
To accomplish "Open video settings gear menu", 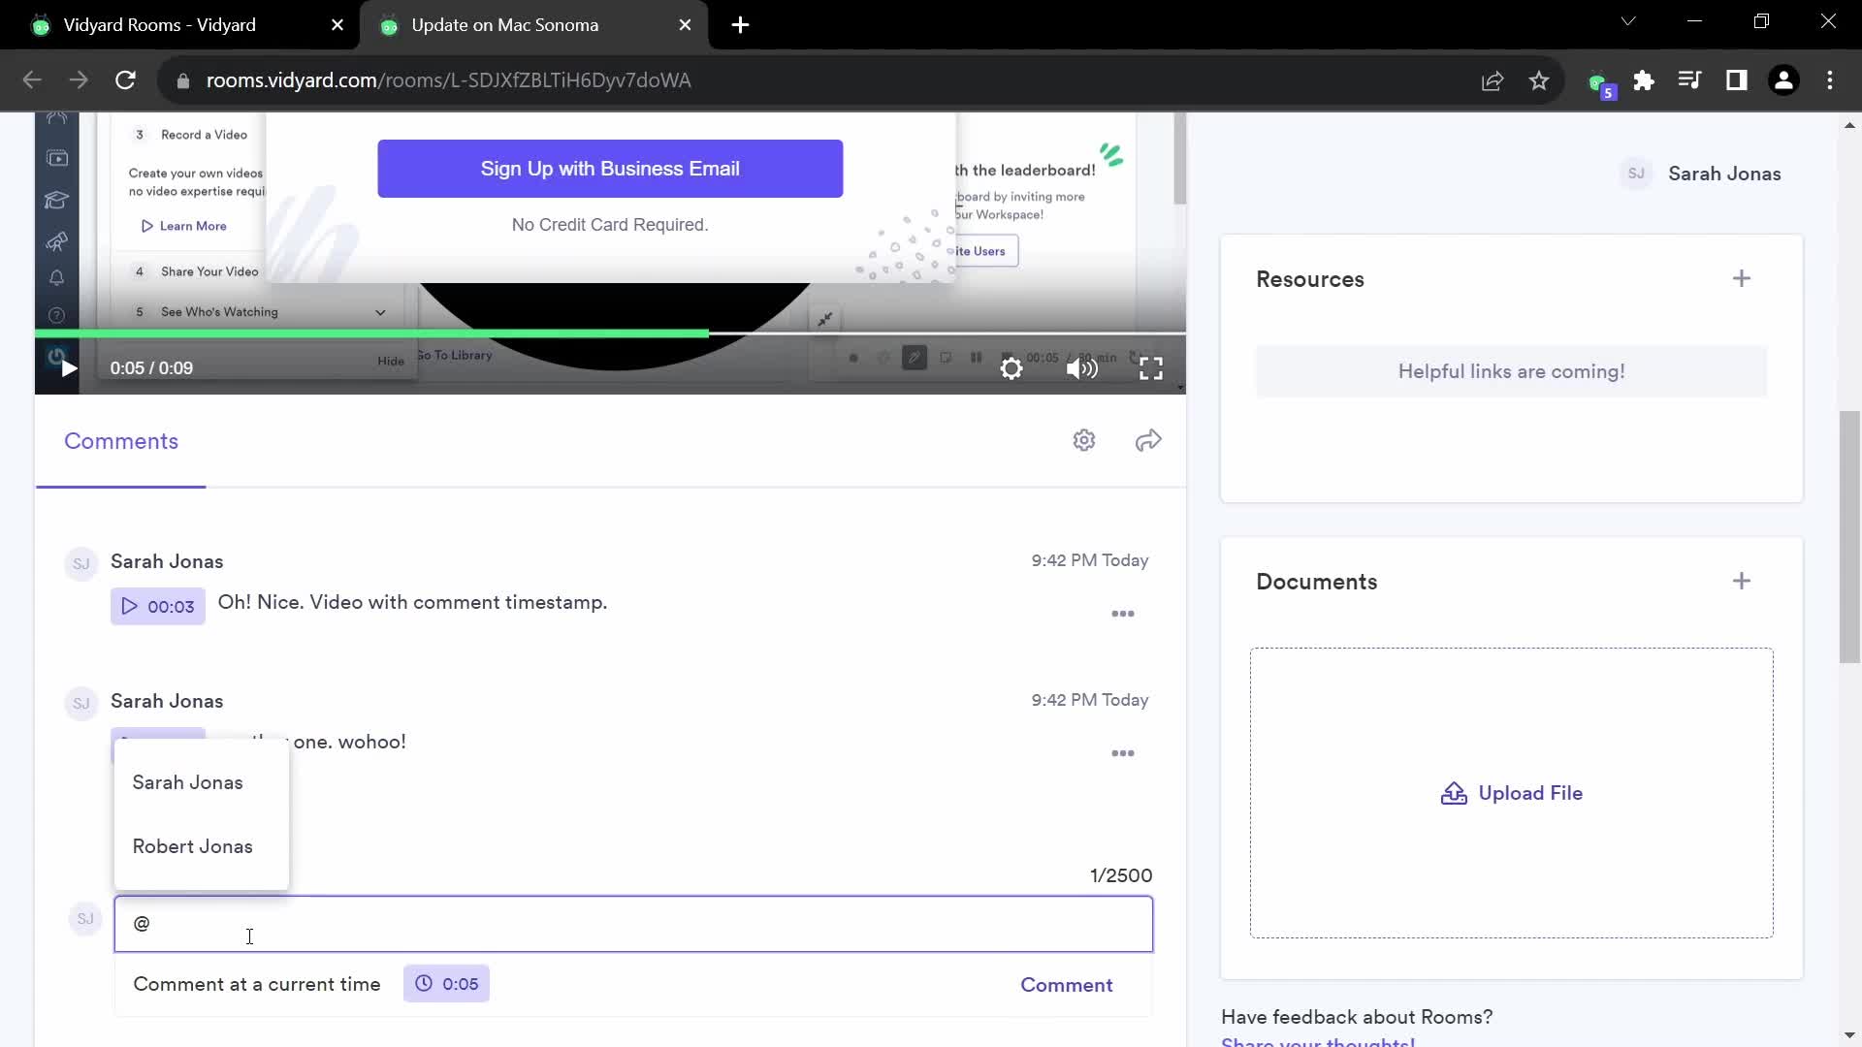I will click(1012, 368).
